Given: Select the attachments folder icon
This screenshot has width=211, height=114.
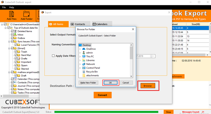Looking at the screenshot, I should [84, 76].
